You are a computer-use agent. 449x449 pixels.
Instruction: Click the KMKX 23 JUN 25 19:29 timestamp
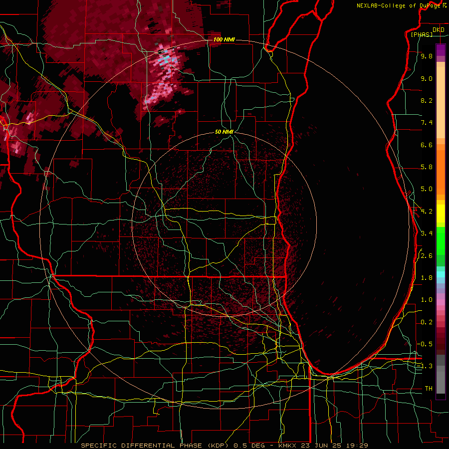323,446
